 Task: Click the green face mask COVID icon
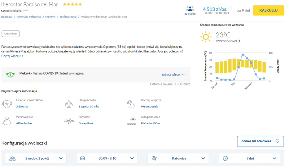(x=10, y=74)
